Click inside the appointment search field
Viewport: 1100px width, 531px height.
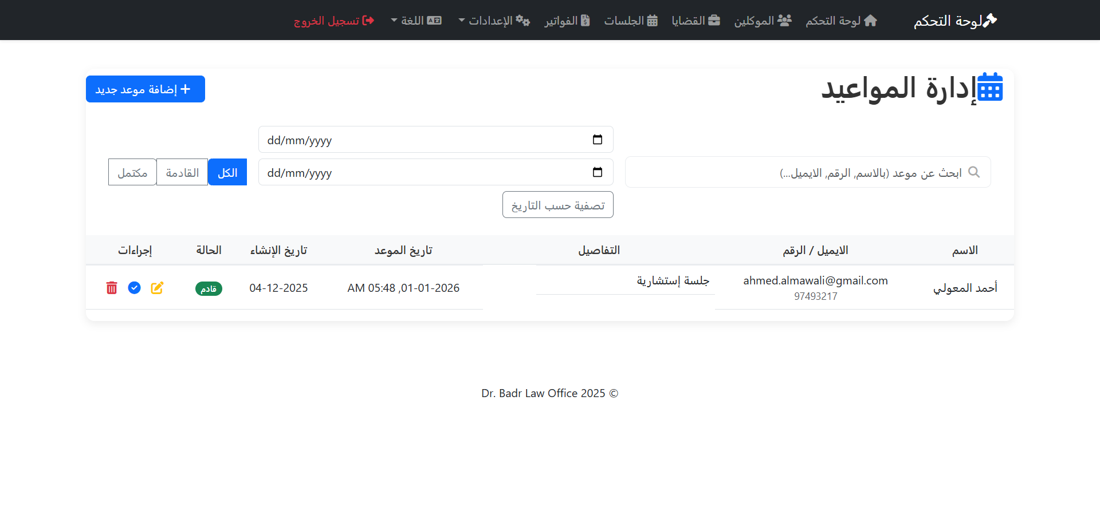[802, 172]
